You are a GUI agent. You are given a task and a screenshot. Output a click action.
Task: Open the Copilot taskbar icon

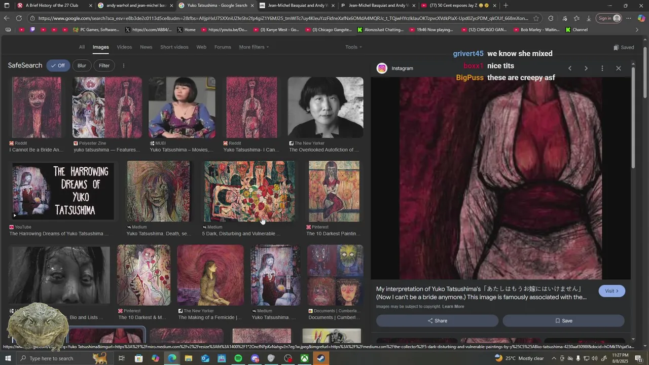155,358
